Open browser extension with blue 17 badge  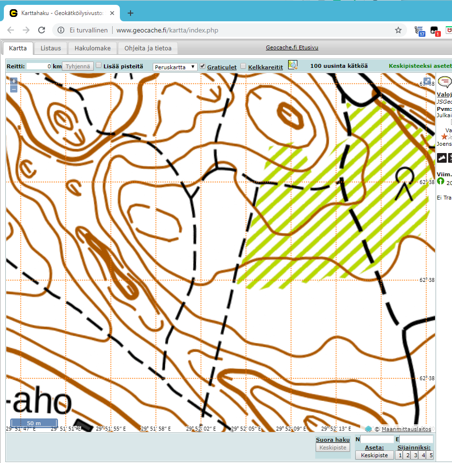pos(420,31)
